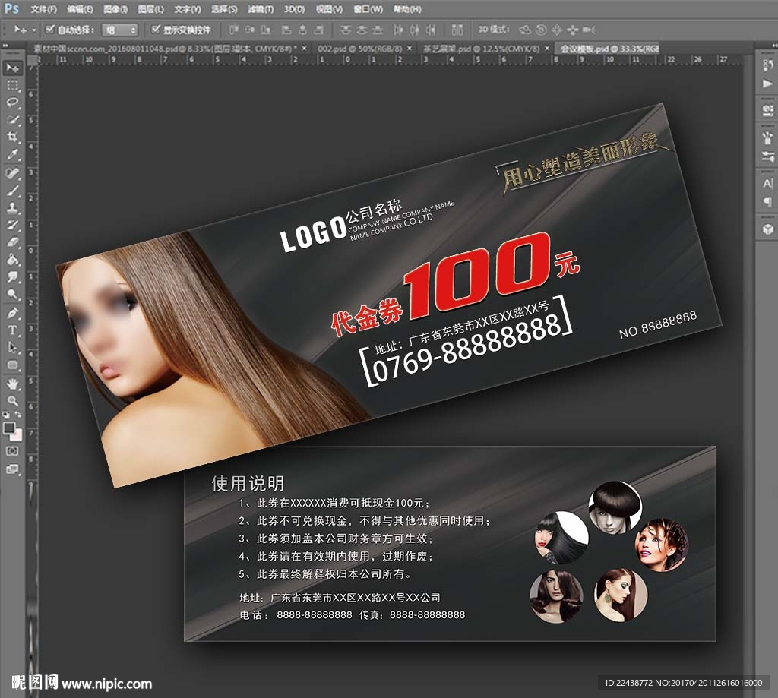The width and height of the screenshot is (778, 698).
Task: Expand the collapsed toolbox panel
Action: click(x=5, y=46)
